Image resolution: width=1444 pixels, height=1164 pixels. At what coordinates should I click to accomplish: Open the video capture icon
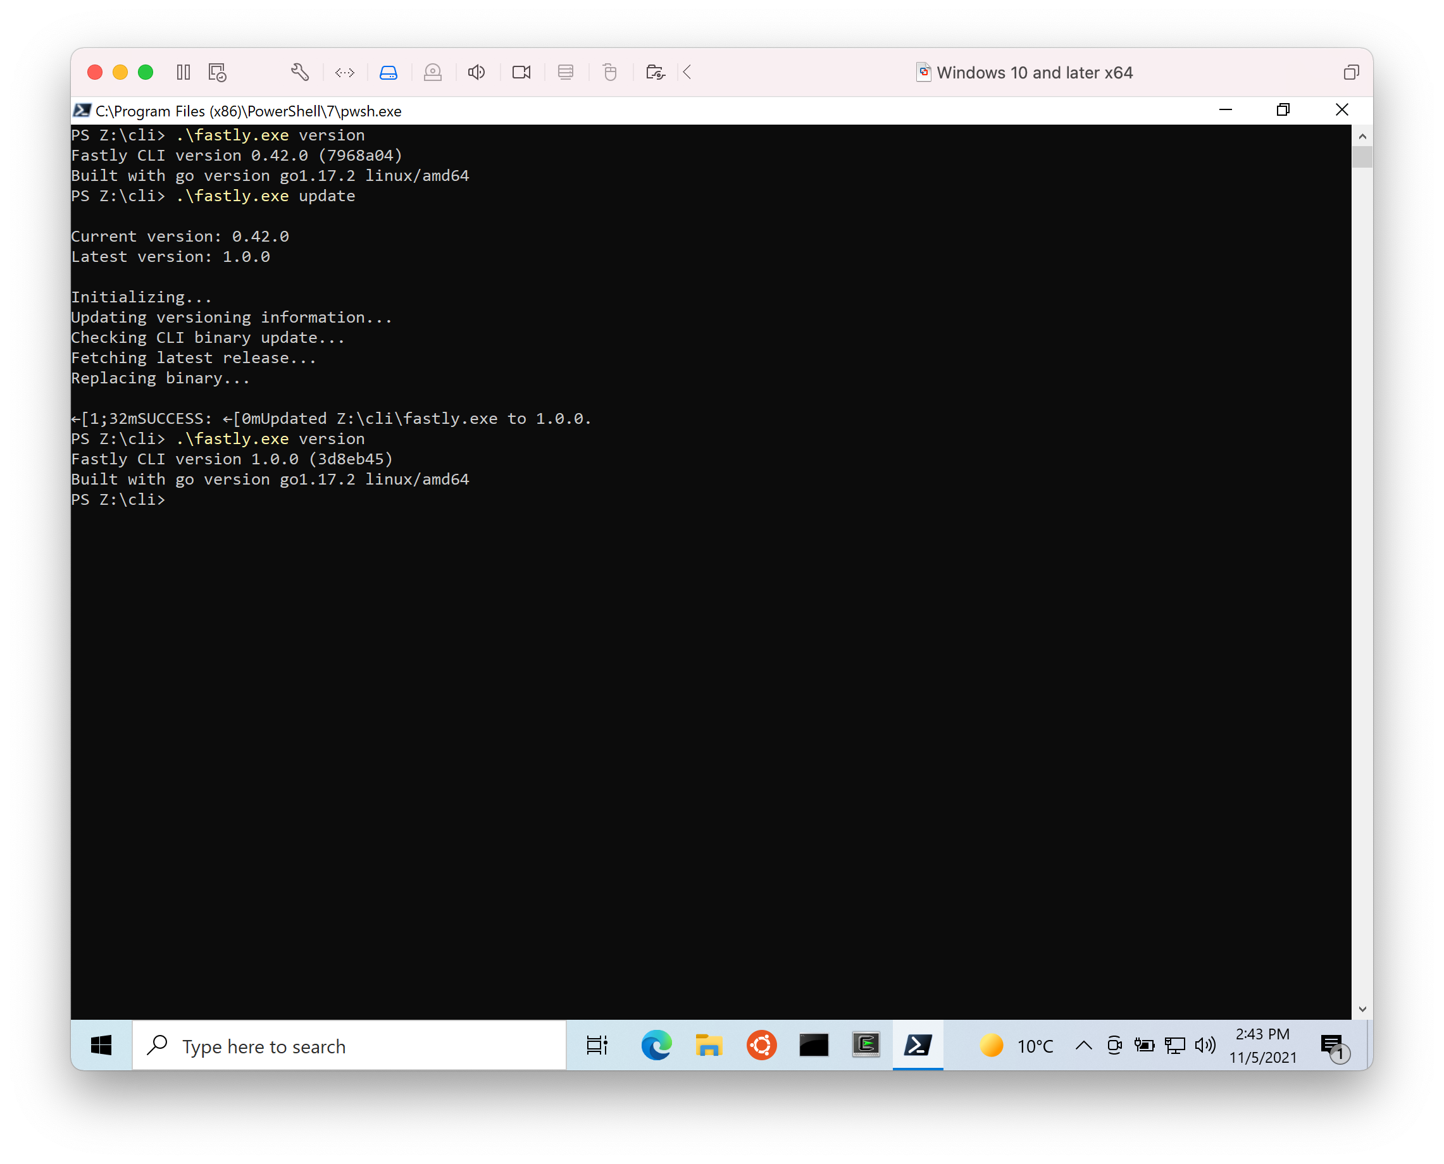point(521,71)
